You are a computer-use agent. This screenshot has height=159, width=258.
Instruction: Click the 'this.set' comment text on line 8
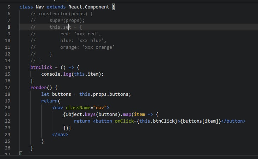[60, 27]
